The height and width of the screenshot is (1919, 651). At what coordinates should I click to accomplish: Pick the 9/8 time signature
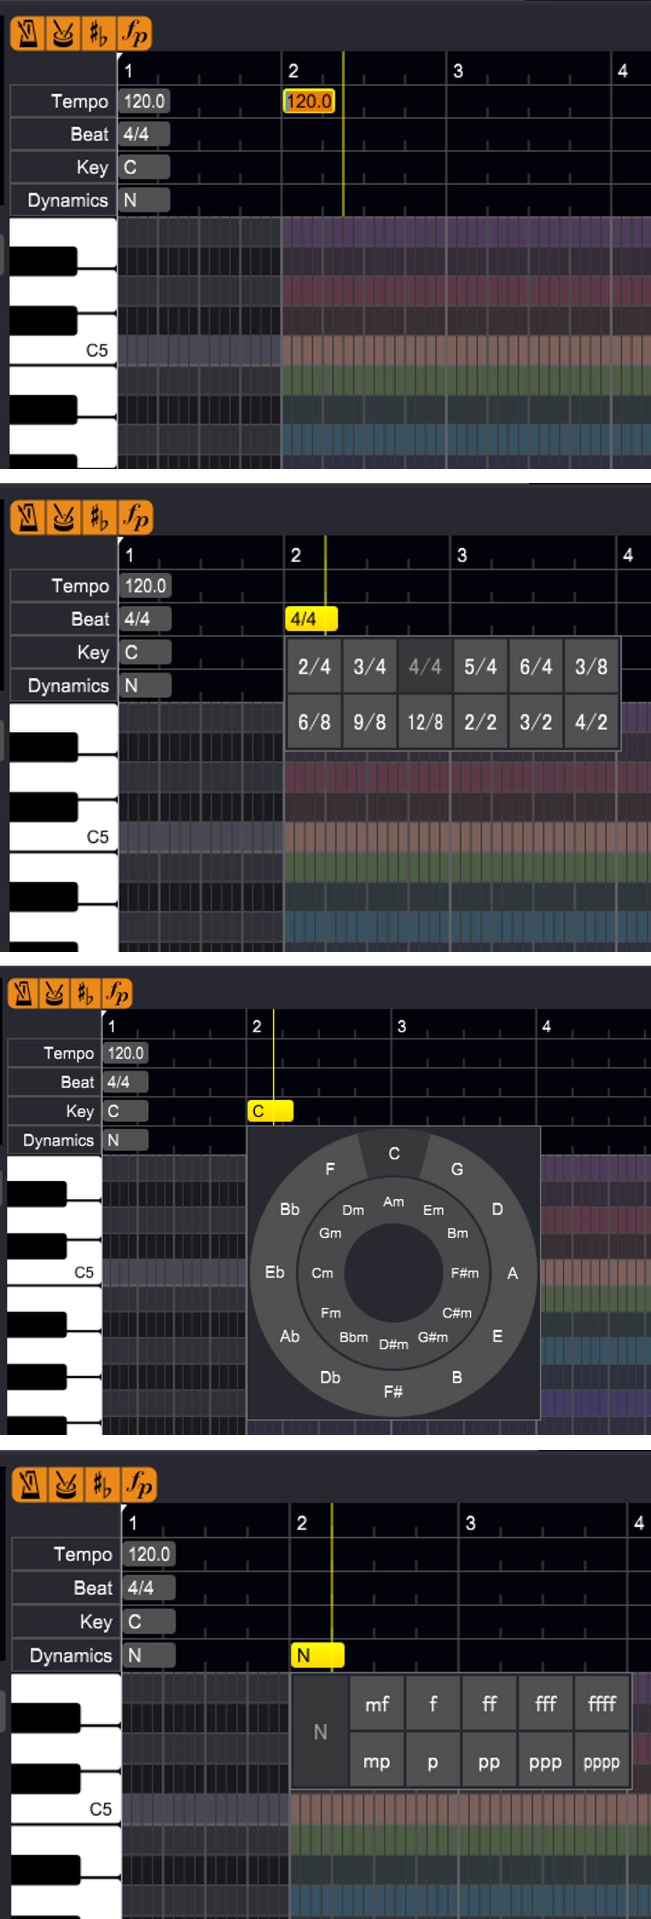pyautogui.click(x=370, y=722)
